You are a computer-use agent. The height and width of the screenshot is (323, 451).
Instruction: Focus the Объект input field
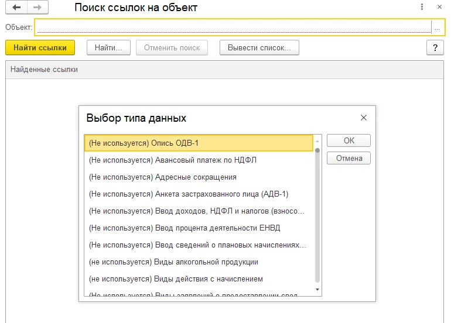click(233, 28)
